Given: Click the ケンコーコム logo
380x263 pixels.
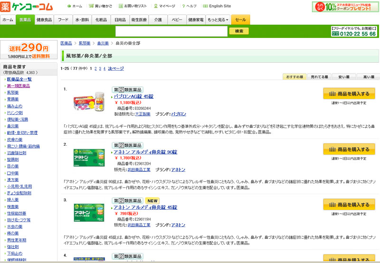Looking at the screenshot, I should [x=26, y=7].
